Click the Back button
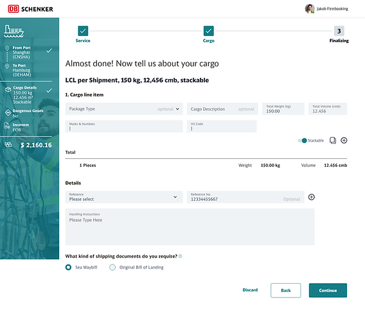 coord(285,290)
